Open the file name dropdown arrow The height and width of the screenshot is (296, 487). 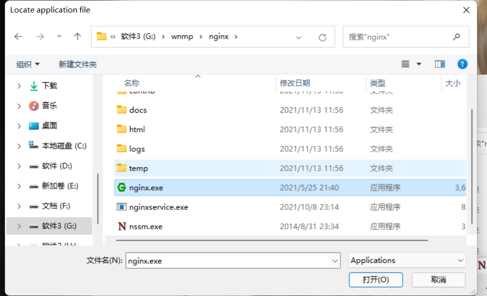335,261
